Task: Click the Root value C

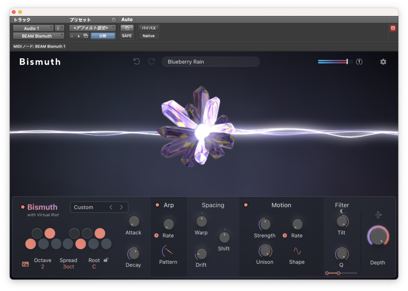Action: point(94,267)
